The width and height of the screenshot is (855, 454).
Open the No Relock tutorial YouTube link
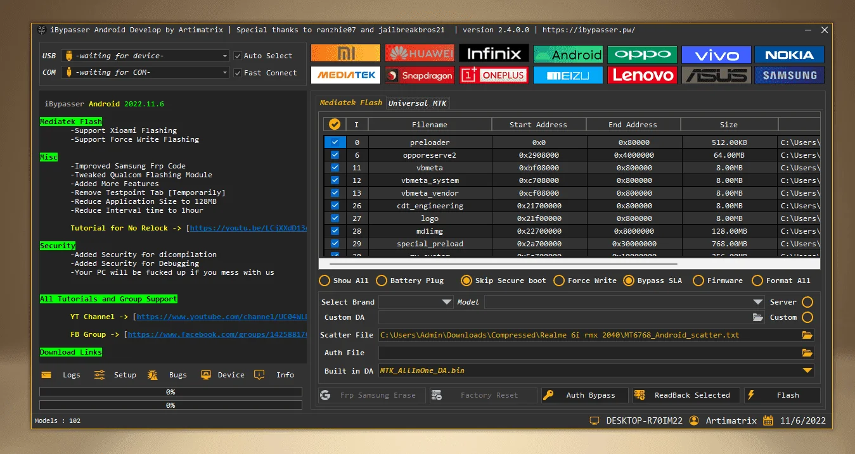click(248, 228)
